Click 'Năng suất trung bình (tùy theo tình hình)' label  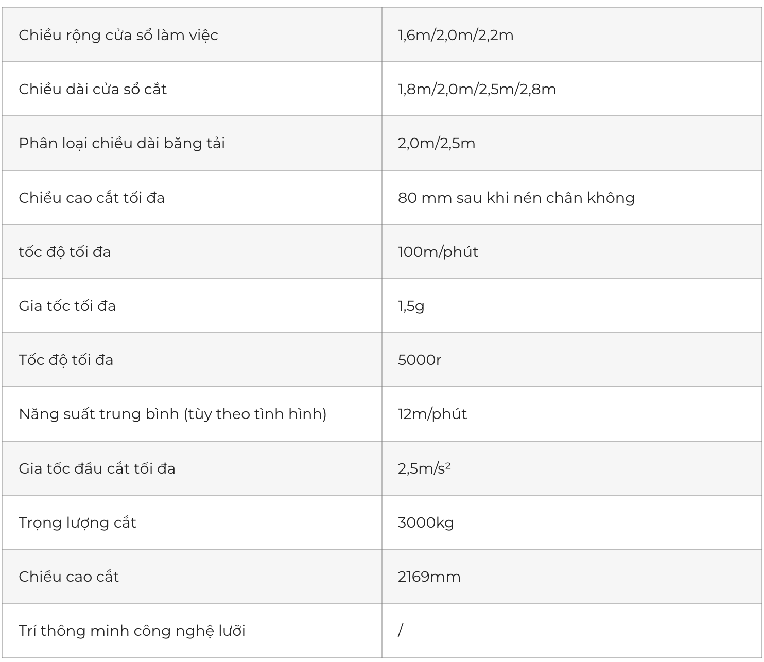173,414
